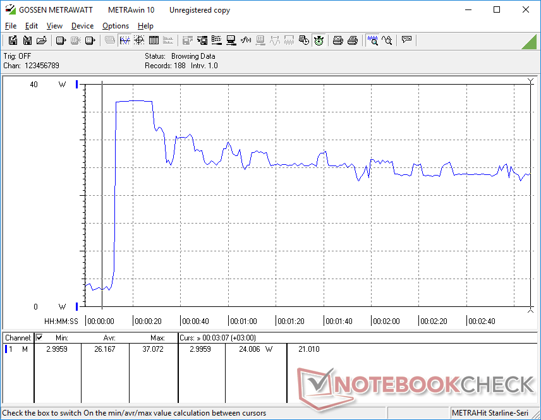Click the greyed device setup icon
This screenshot has width=541, height=420.
pyautogui.click(x=260, y=40)
